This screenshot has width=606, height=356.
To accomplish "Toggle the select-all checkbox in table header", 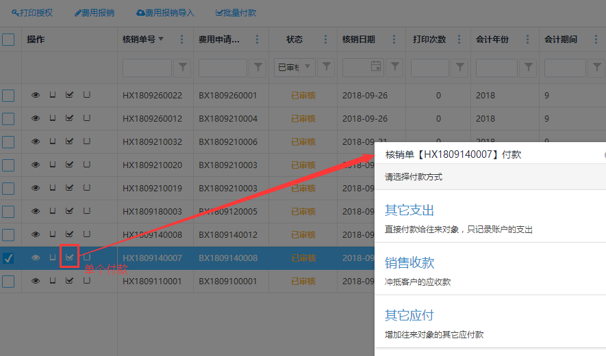I will coord(8,40).
